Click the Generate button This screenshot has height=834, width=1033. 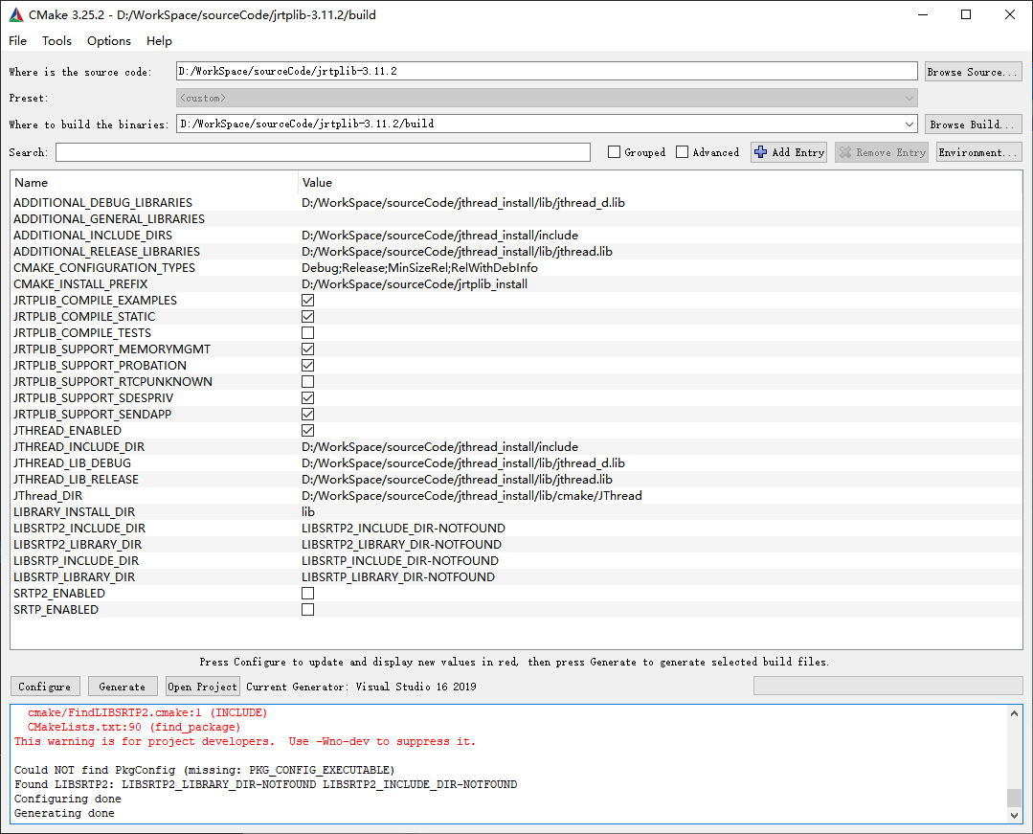123,687
